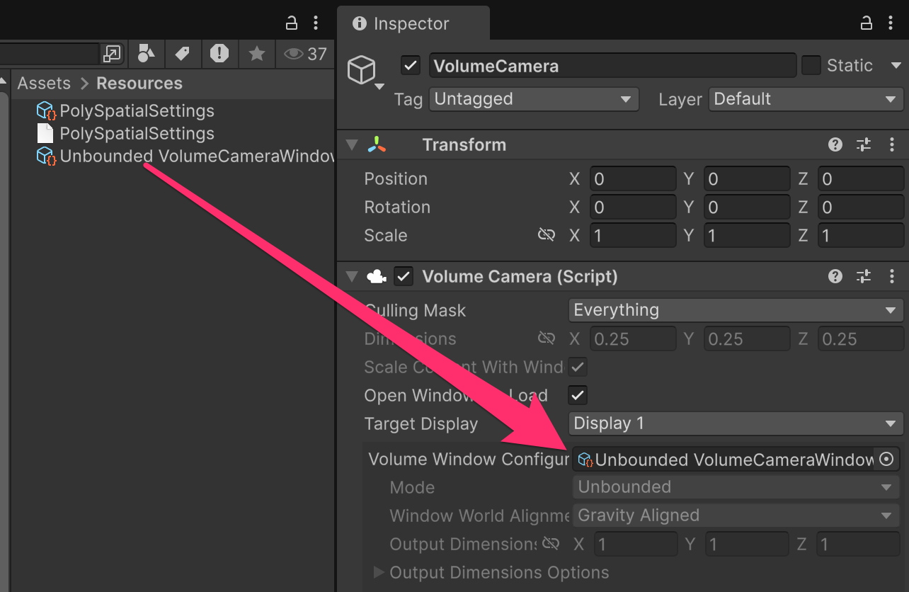Open the Inspector panel three-dot menu
Screen dimensions: 909x592
890,23
